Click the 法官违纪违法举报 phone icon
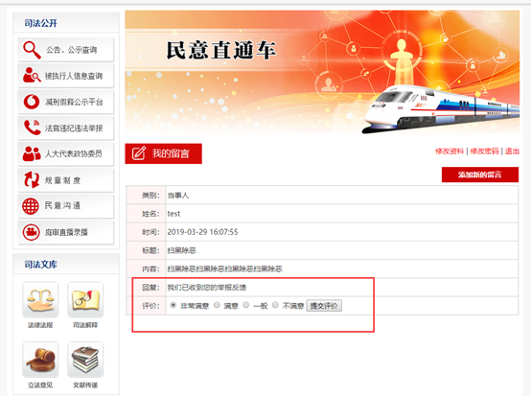Image resolution: width=531 pixels, height=396 pixels. (x=32, y=128)
